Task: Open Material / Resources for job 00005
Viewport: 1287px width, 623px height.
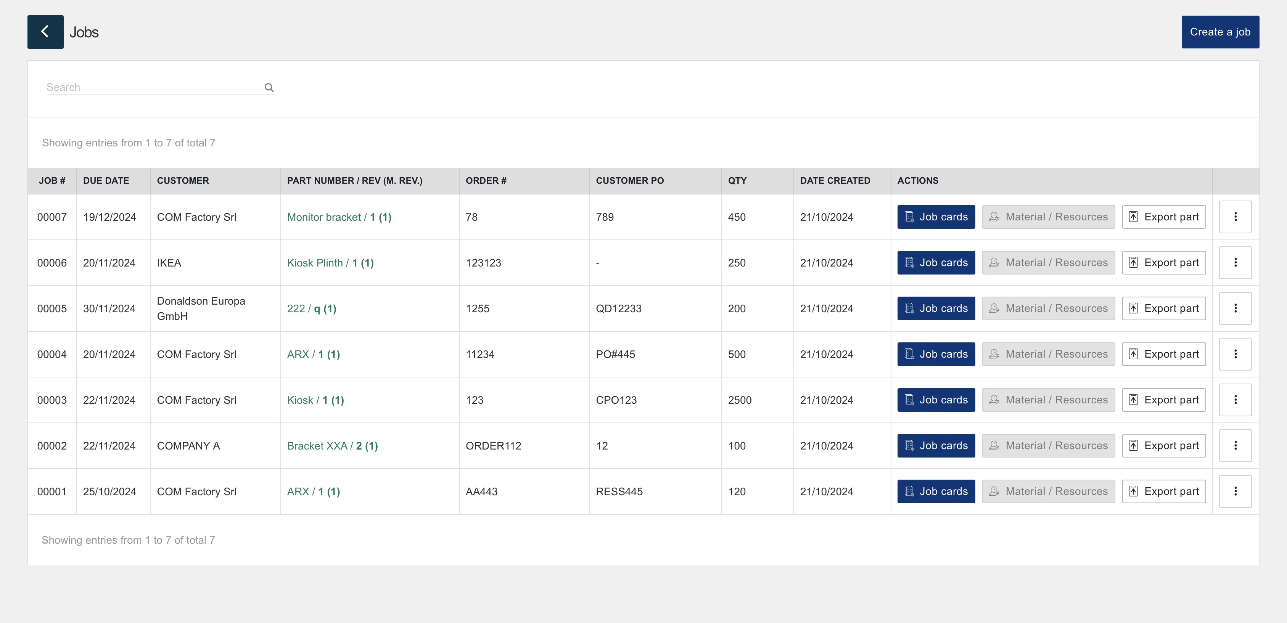Action: 1048,308
